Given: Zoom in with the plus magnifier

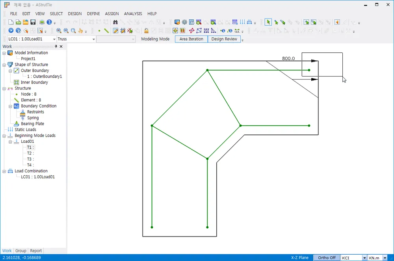Looking at the screenshot, I should point(59,31).
